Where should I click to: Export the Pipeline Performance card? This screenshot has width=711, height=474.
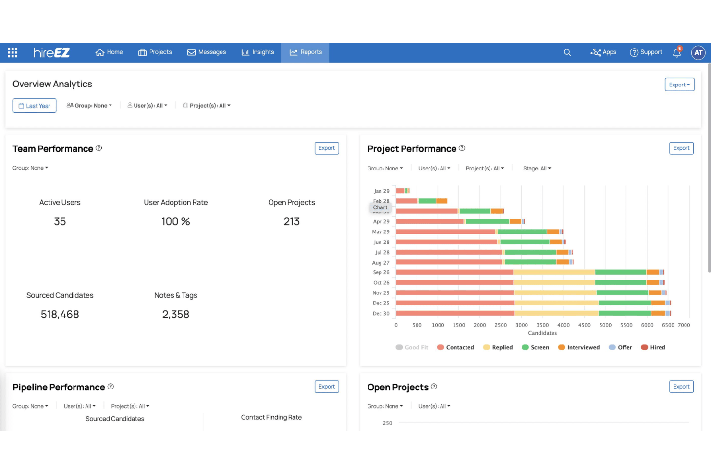tap(327, 387)
